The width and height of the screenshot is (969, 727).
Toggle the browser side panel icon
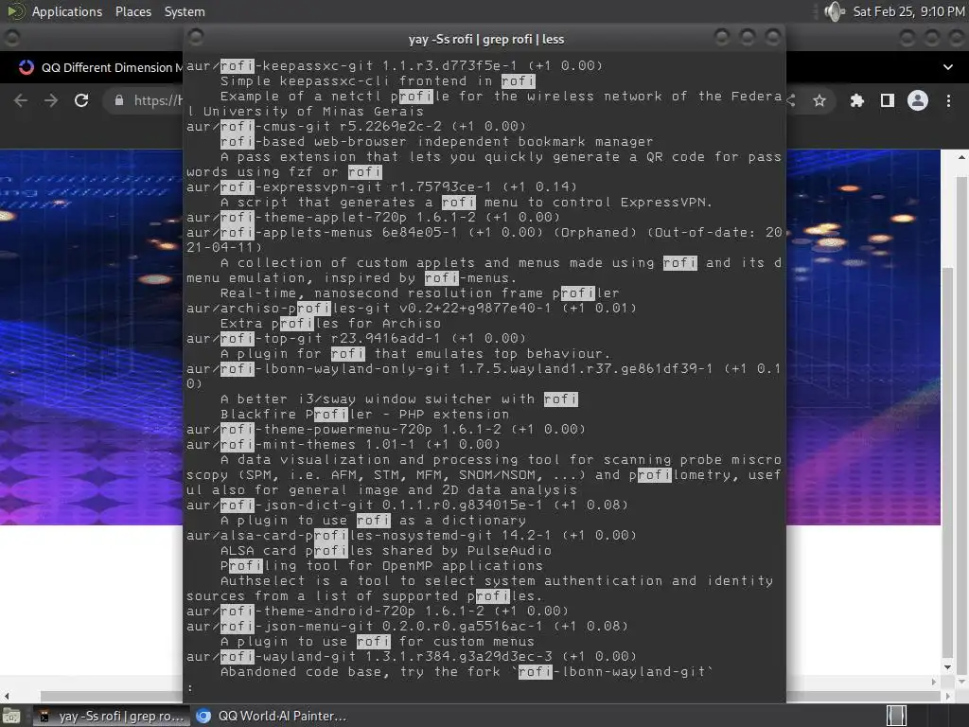[x=888, y=100]
